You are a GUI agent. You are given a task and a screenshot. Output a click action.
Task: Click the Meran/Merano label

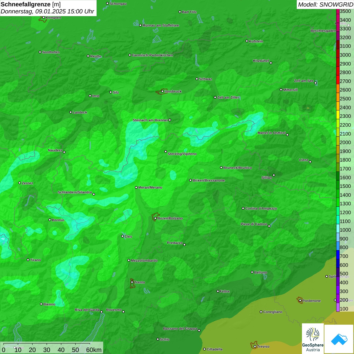150,187
